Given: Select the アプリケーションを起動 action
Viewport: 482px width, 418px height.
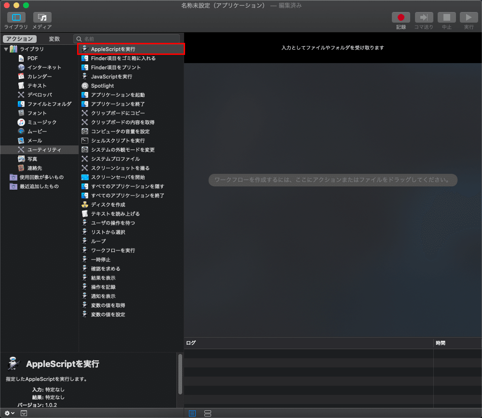Looking at the screenshot, I should pyautogui.click(x=131, y=95).
